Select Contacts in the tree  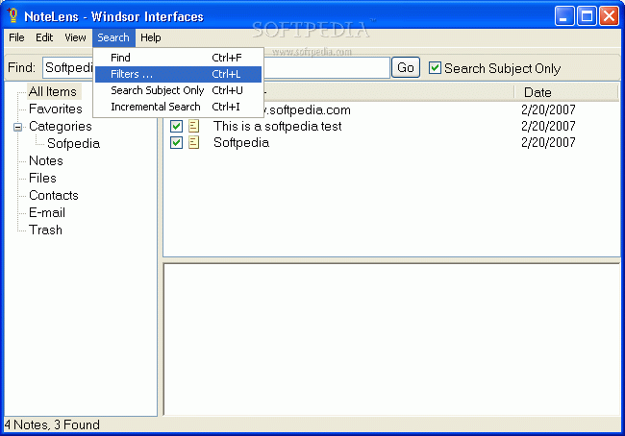point(54,196)
